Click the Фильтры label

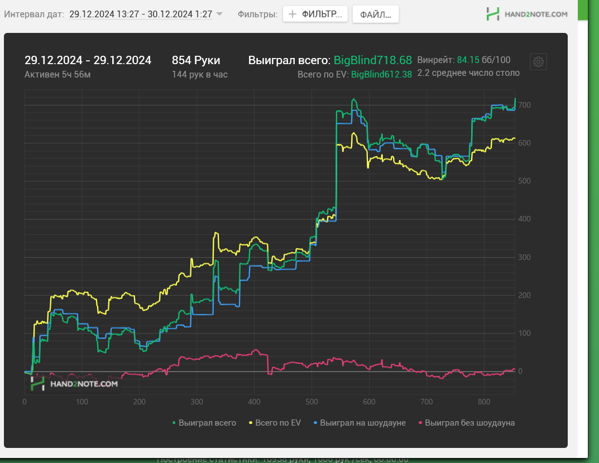tap(258, 14)
